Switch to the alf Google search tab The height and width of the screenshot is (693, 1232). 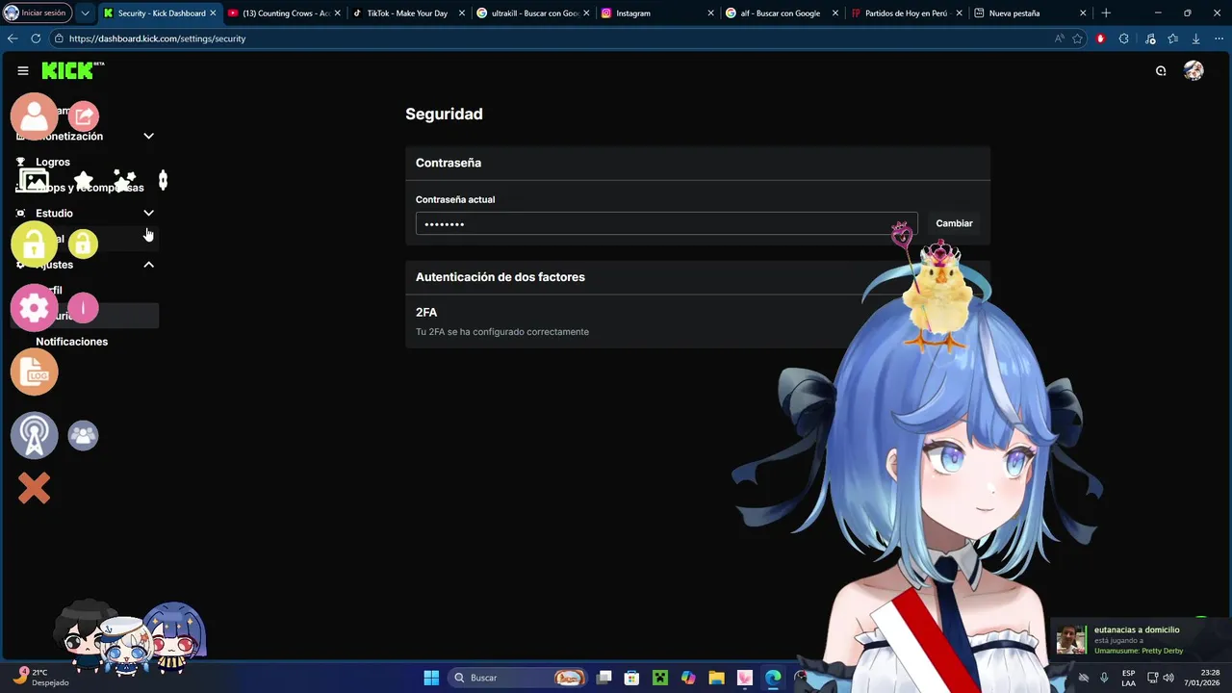coord(781,13)
